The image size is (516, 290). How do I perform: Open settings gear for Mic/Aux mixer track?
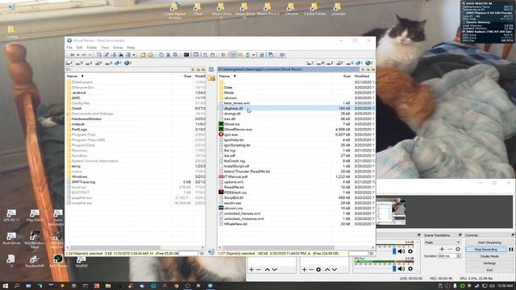click(x=410, y=268)
